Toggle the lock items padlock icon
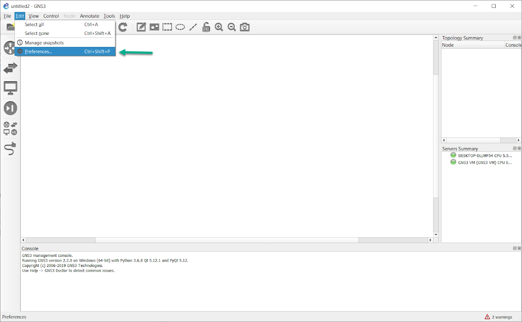 206,27
